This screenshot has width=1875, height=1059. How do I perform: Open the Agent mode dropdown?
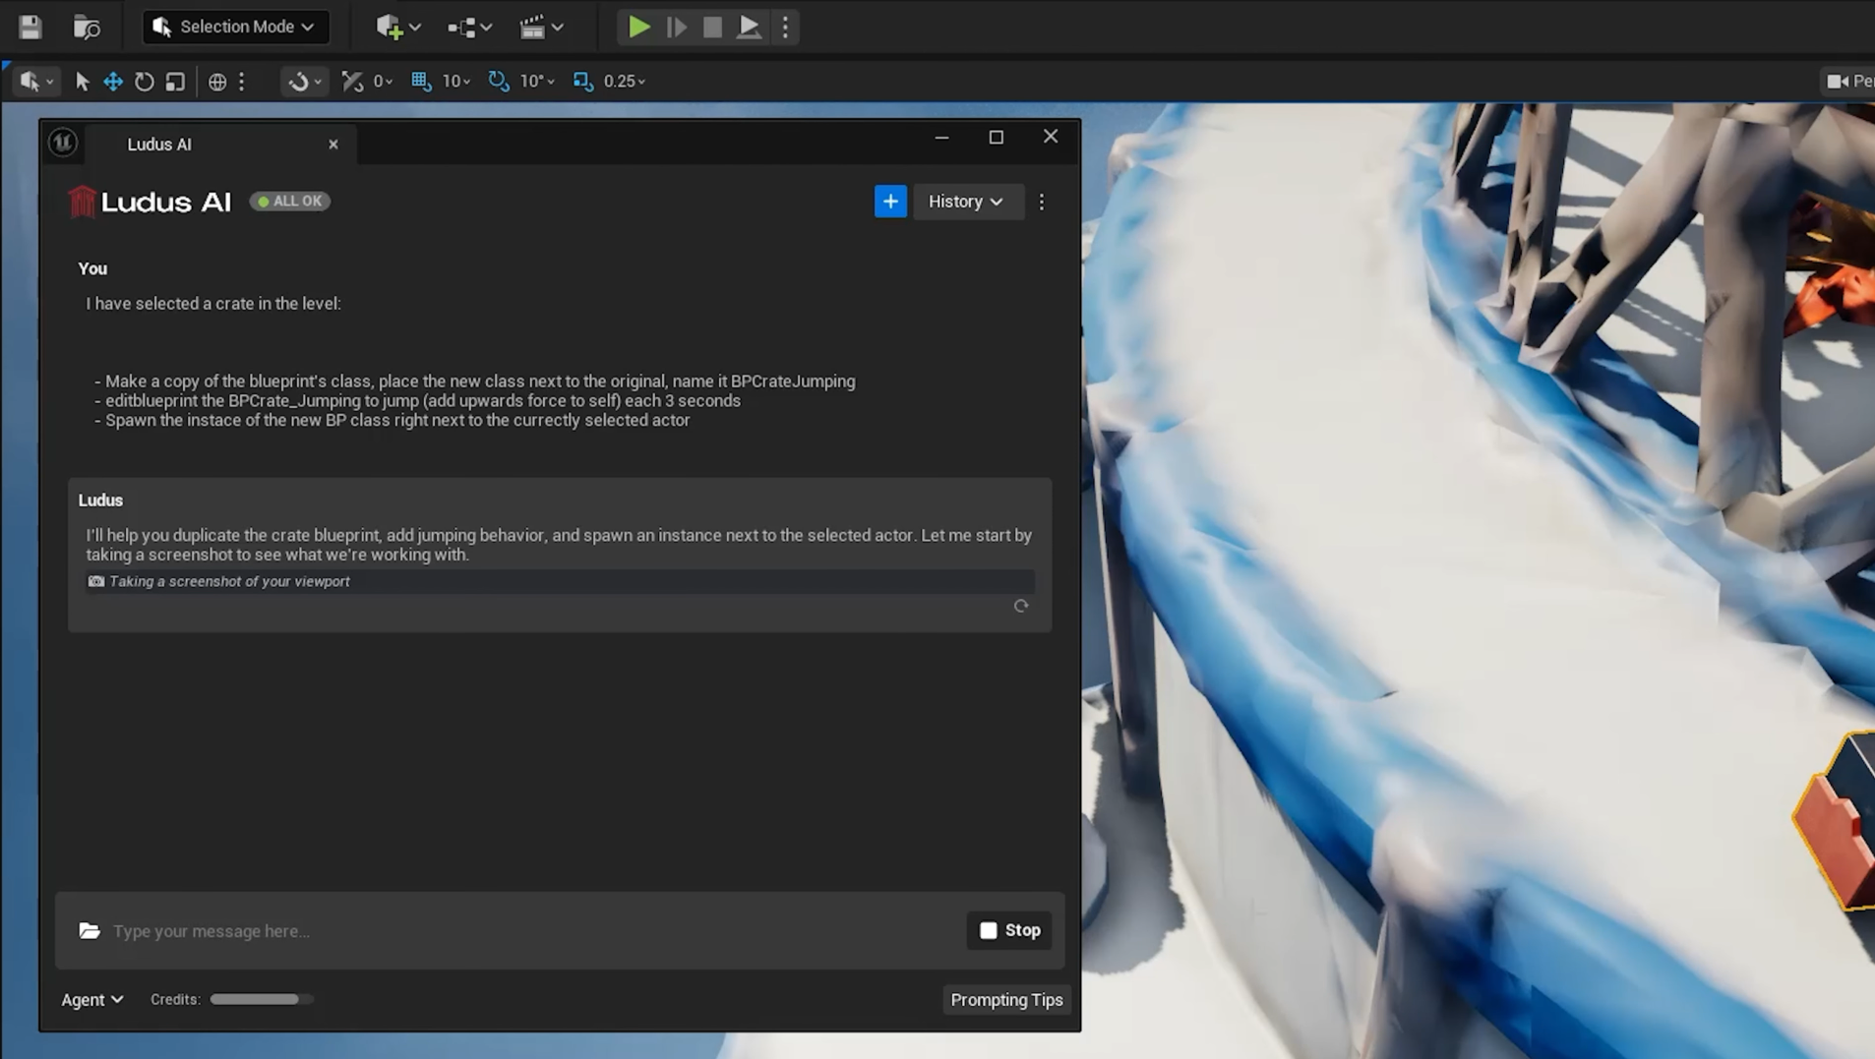92,999
